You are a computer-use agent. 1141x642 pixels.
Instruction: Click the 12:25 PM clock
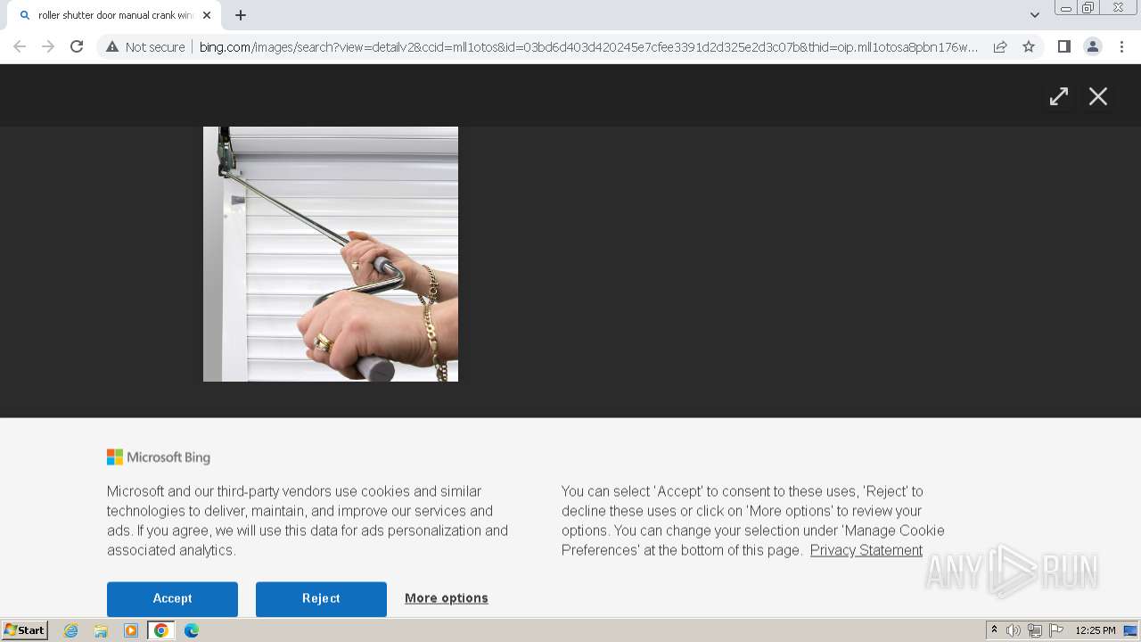[1096, 630]
